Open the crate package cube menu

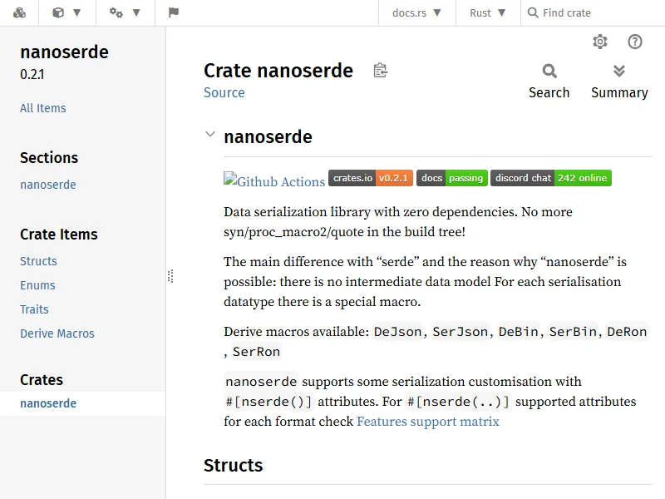click(66, 13)
